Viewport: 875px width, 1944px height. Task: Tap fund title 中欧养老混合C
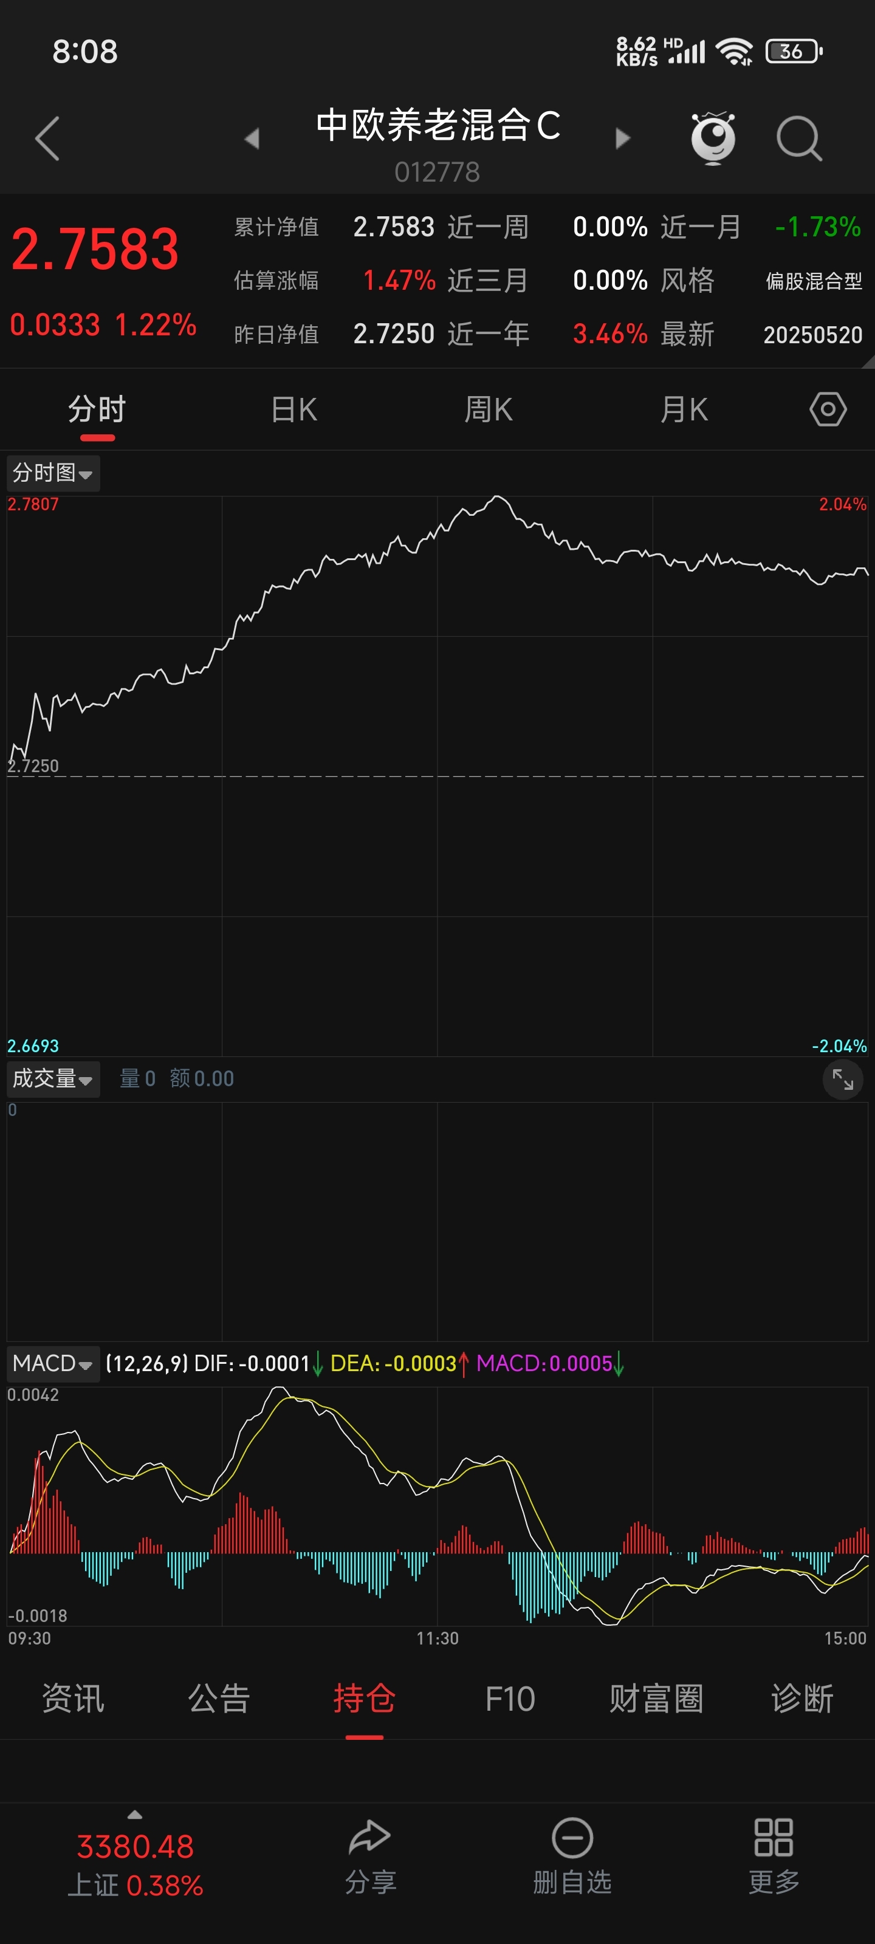coord(438,125)
